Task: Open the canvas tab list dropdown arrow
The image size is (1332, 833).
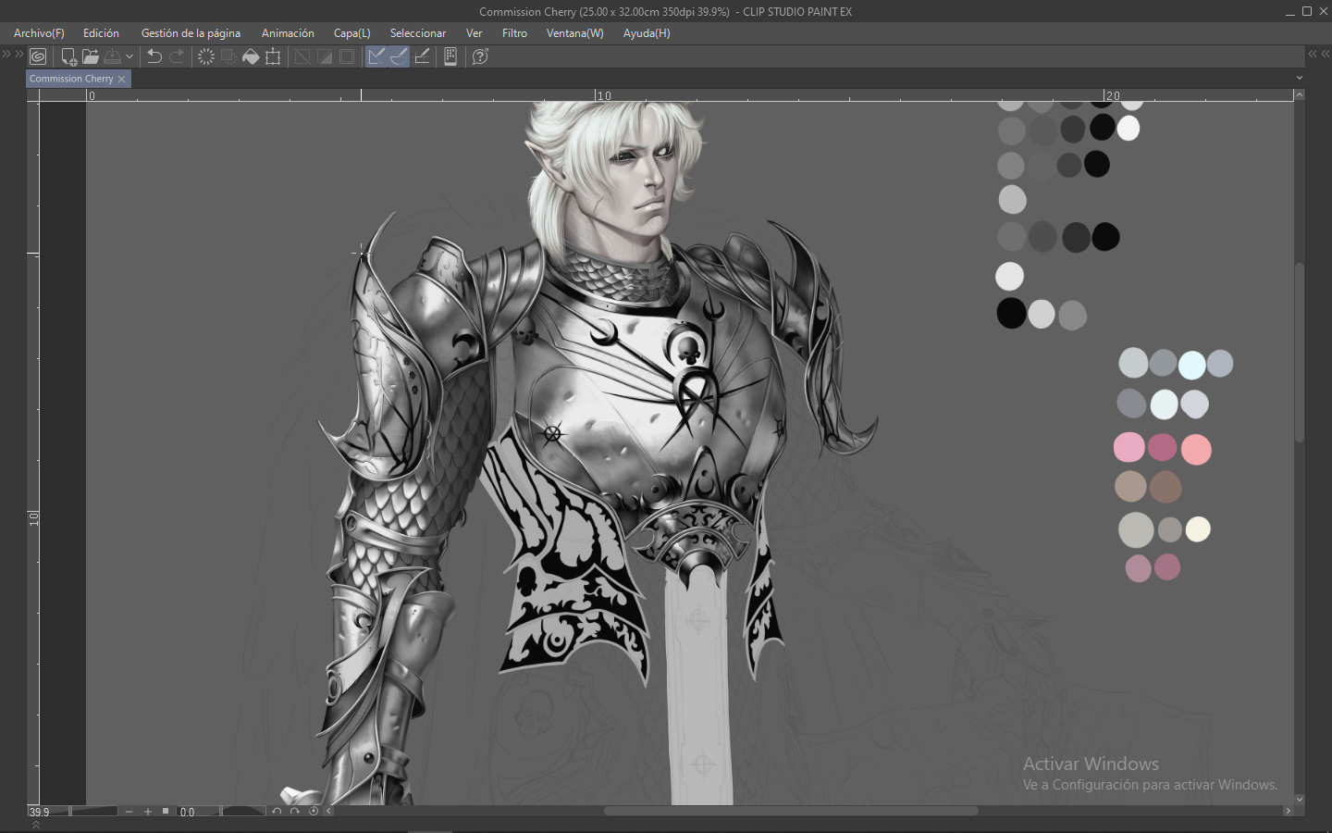Action: click(1299, 78)
